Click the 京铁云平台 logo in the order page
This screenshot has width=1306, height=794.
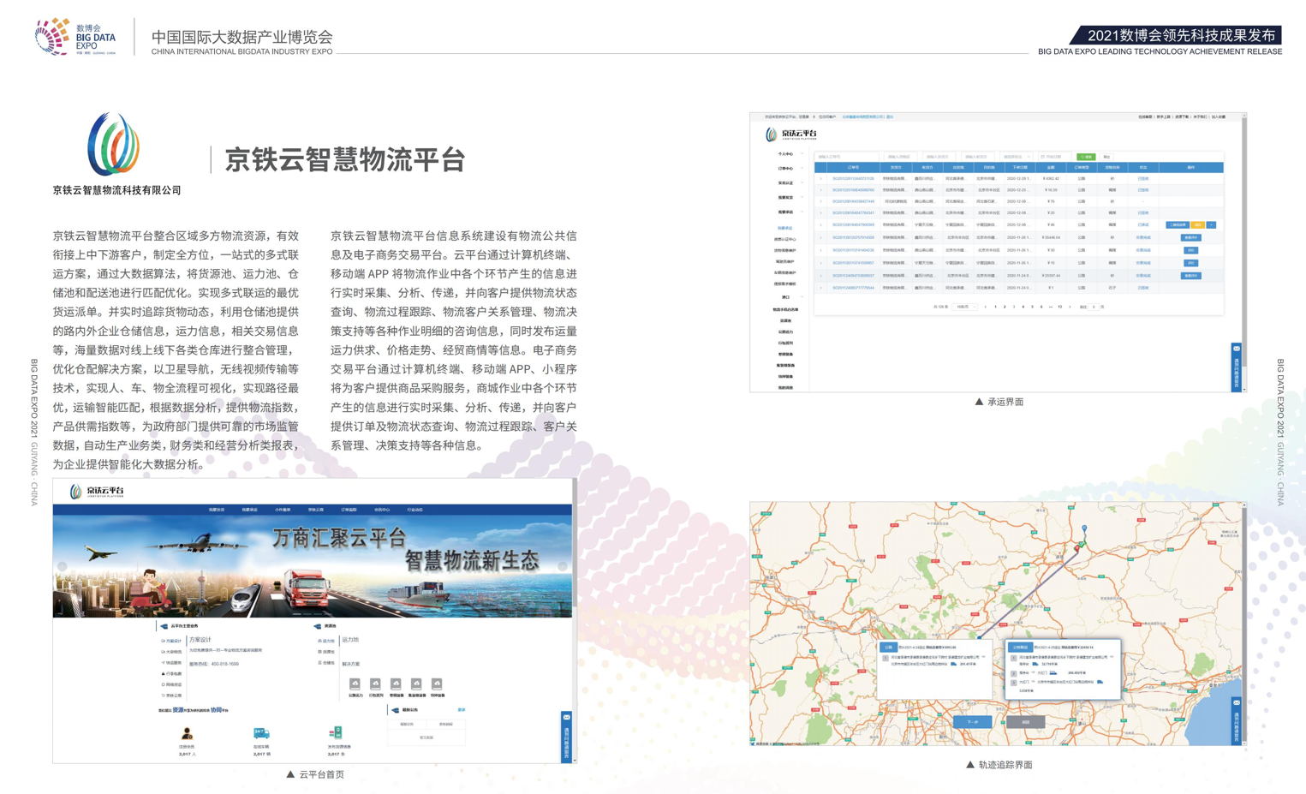tap(790, 134)
